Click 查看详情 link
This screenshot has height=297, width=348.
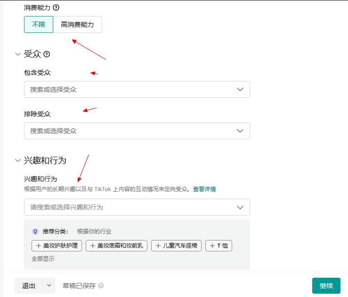(204, 189)
